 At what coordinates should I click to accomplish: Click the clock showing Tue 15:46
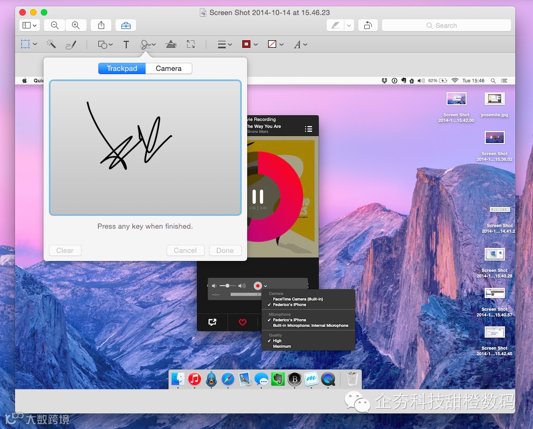pos(473,81)
